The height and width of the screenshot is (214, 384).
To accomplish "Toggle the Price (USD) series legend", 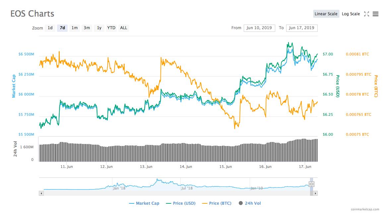I will (x=181, y=203).
